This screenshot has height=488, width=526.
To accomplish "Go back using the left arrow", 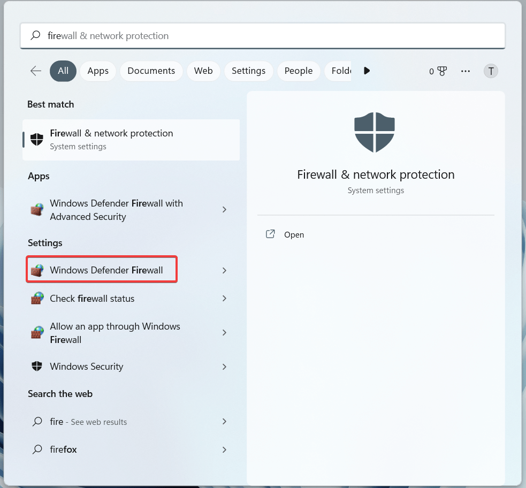I will coord(35,71).
